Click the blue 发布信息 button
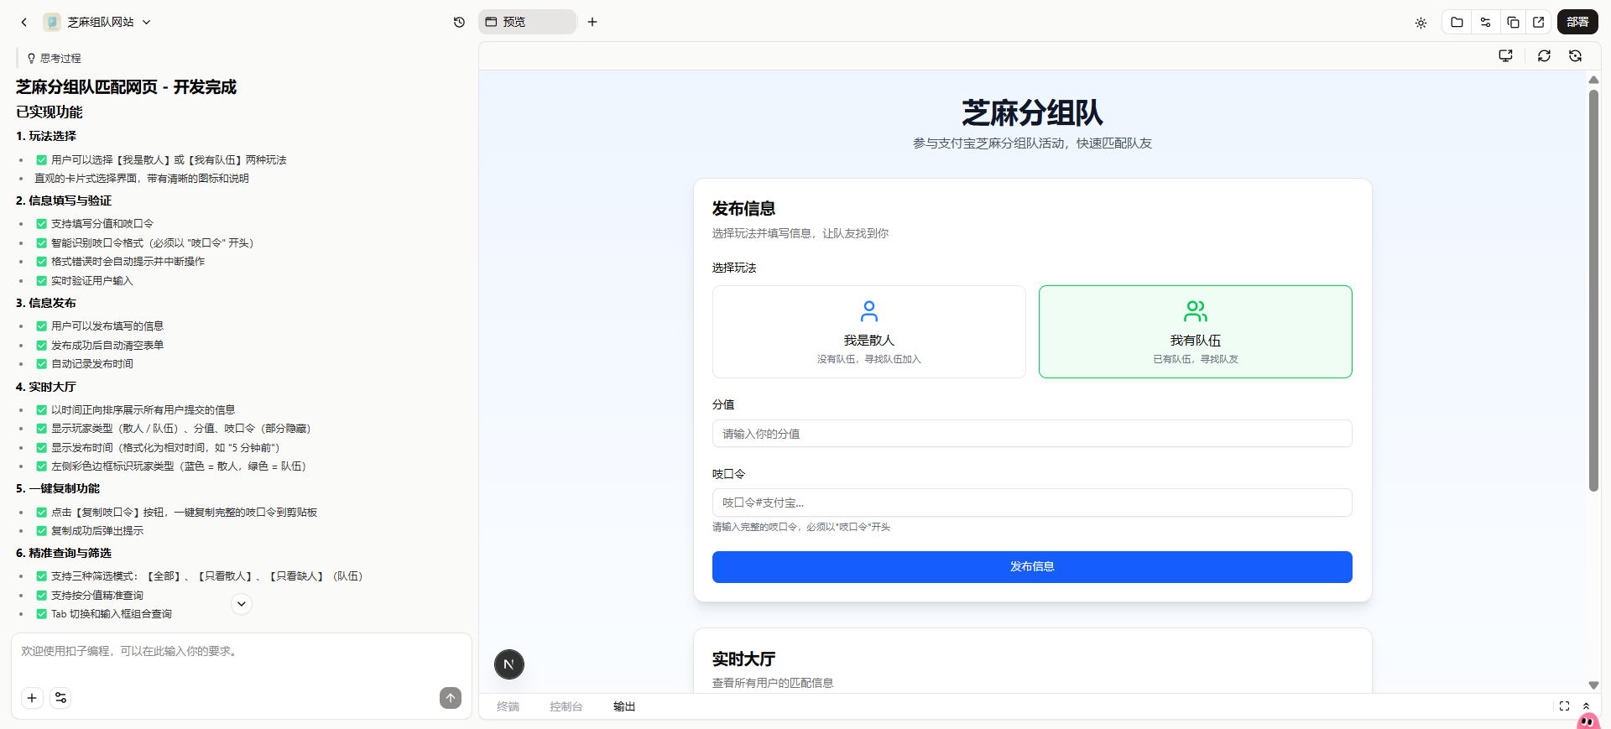This screenshot has height=729, width=1611. pos(1032,567)
